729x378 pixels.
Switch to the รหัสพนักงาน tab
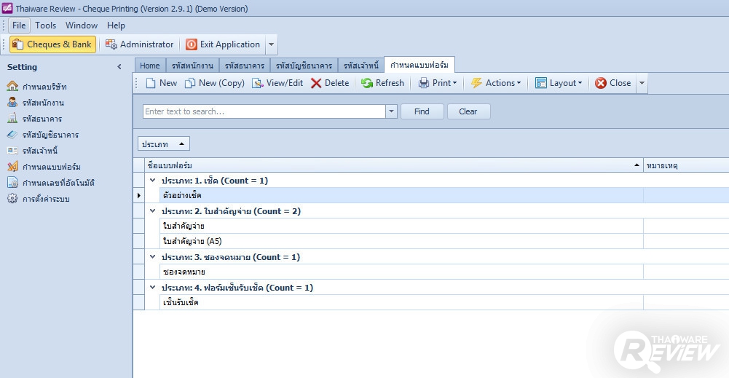coord(192,66)
